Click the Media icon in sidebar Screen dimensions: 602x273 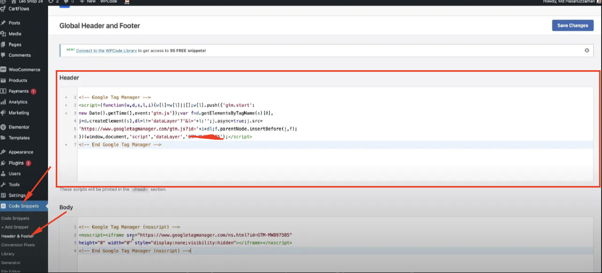point(3,34)
